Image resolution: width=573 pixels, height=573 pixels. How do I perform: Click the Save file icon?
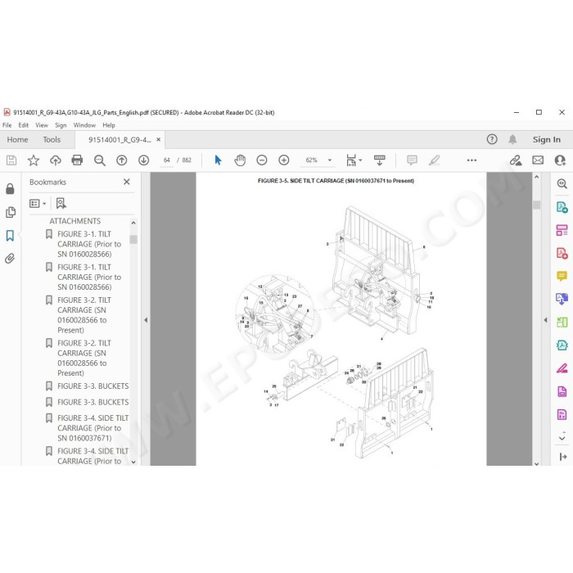[11, 160]
